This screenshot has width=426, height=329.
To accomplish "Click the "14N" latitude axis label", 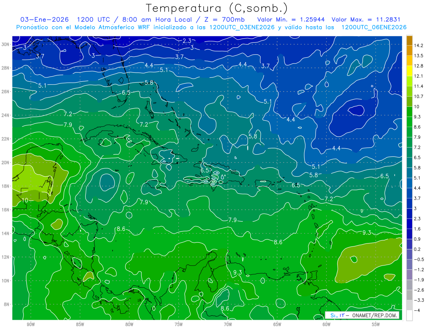I will (5, 234).
